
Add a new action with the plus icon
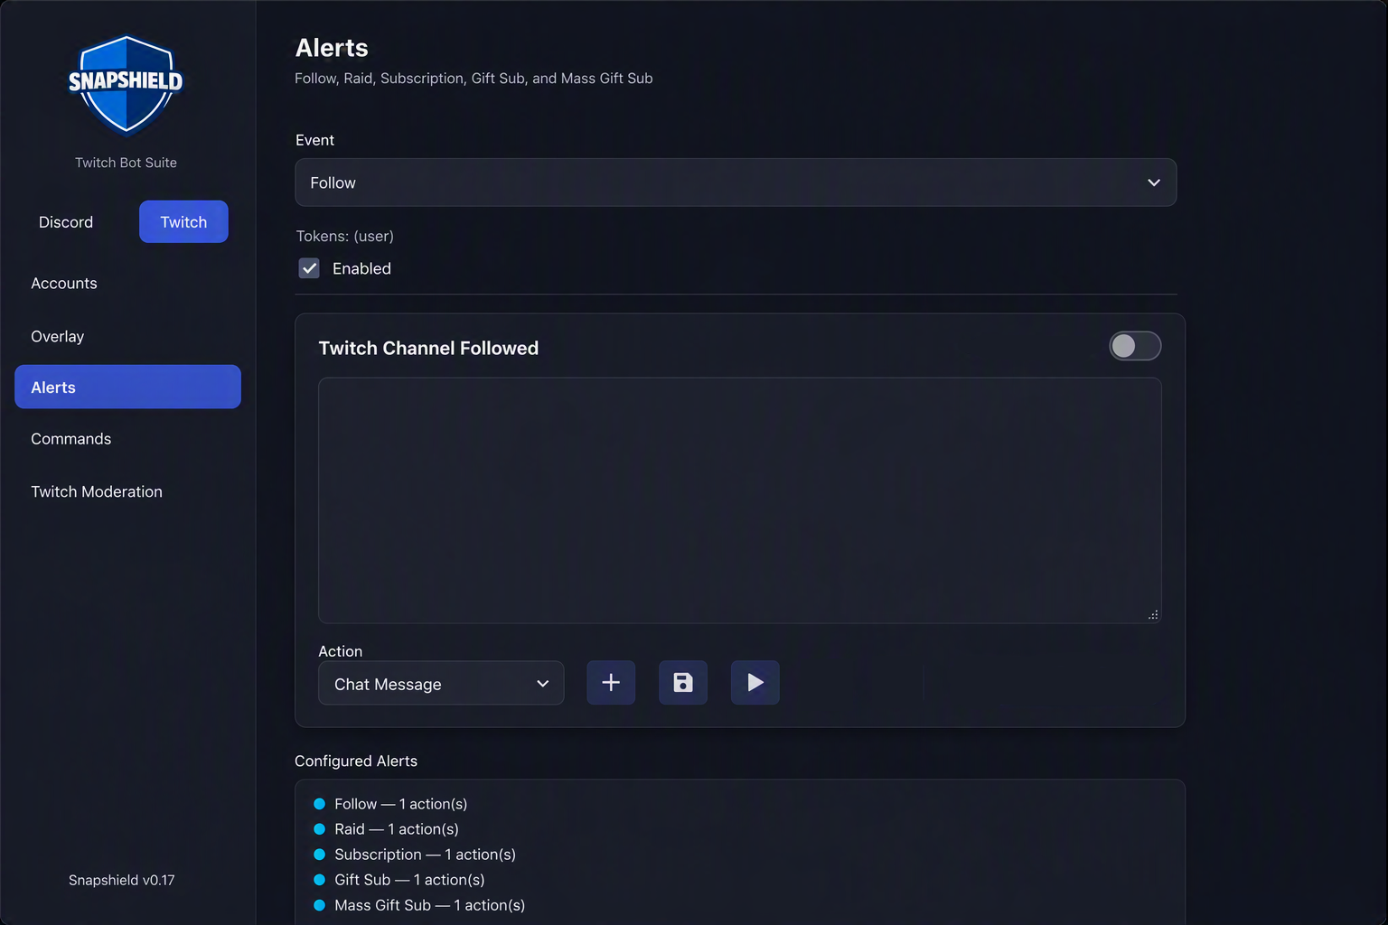click(611, 683)
